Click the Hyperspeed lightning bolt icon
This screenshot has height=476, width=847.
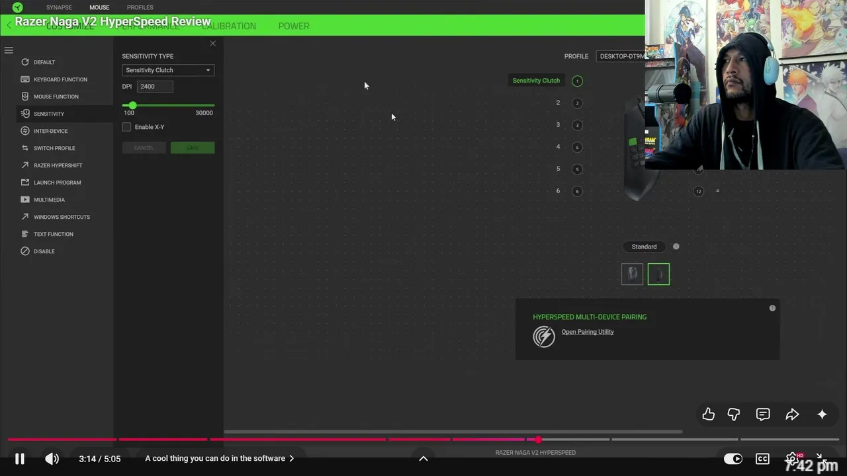click(544, 337)
